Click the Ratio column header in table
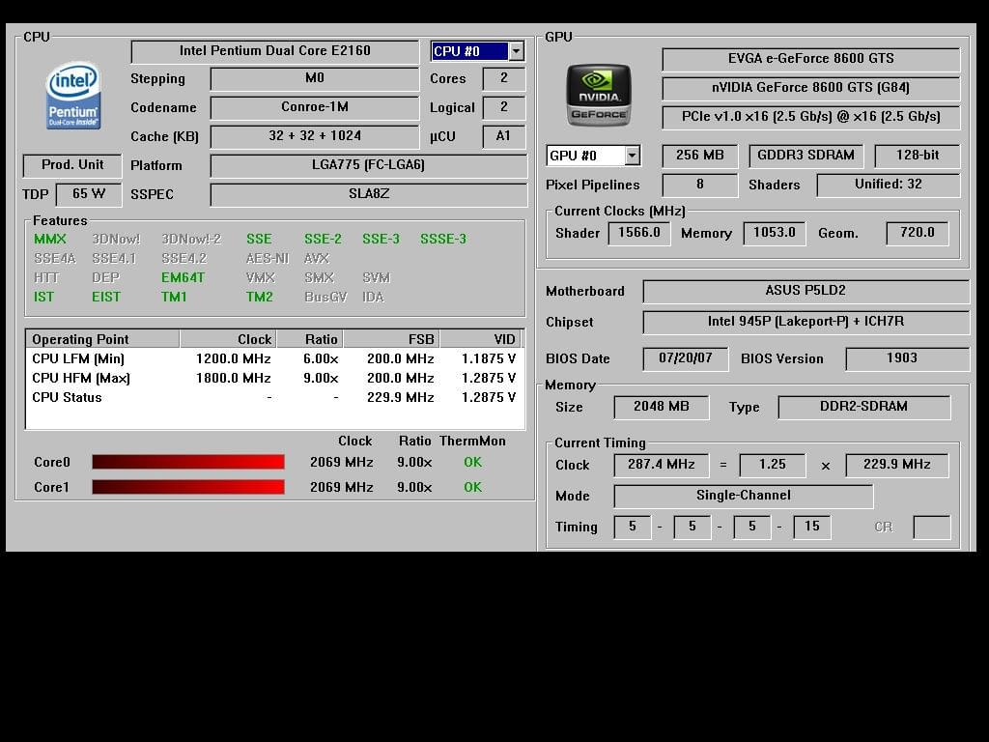This screenshot has width=989, height=742. pyautogui.click(x=310, y=339)
